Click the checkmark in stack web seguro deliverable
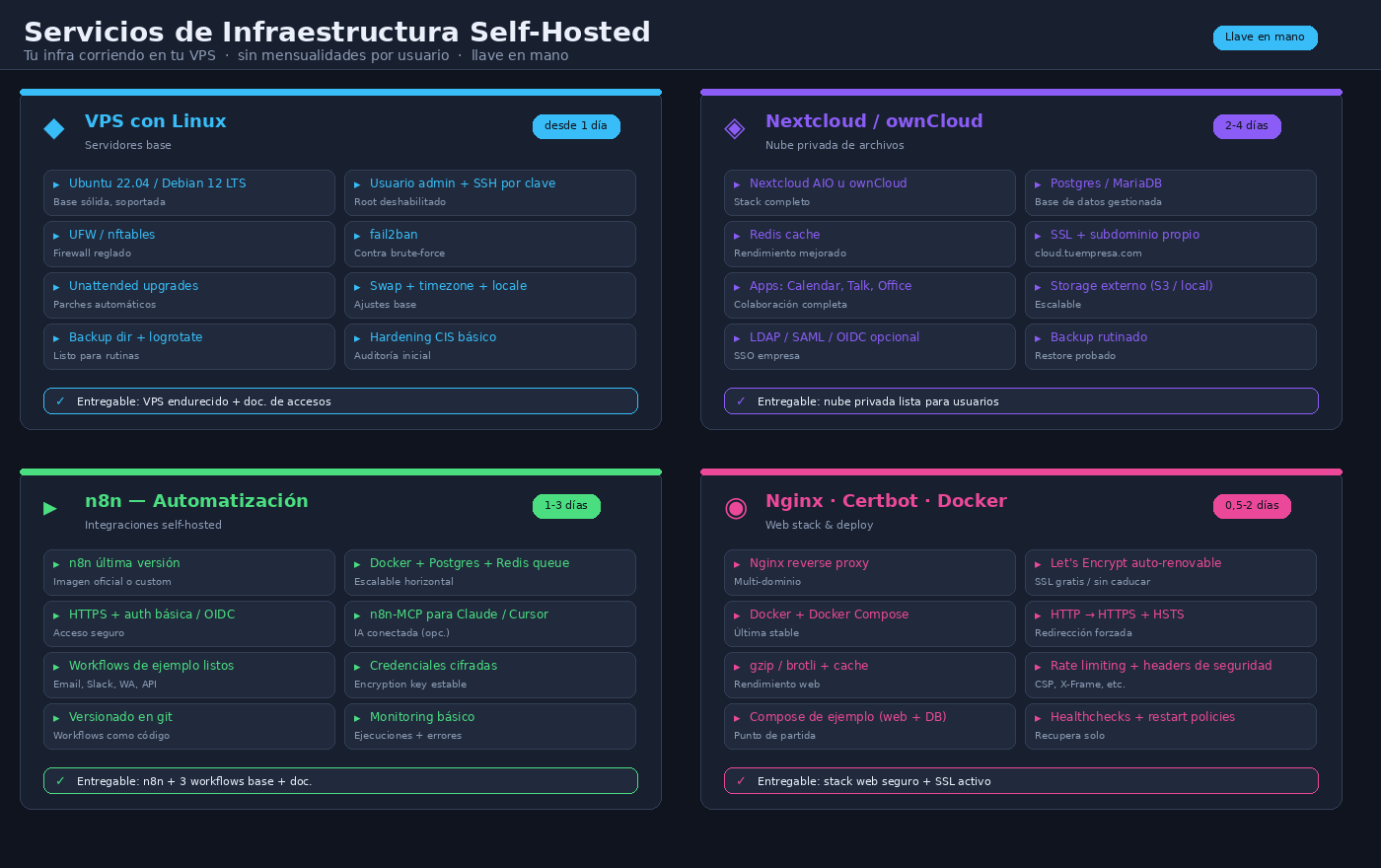Viewport: 1381px width, 868px height. 741,781
